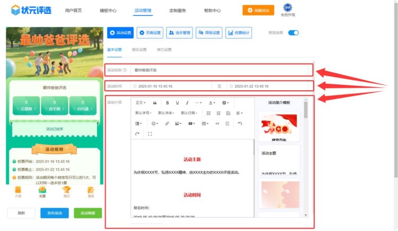The width and height of the screenshot is (398, 231).
Task: Enter fullscreen mode for the editor
Action: click(x=150, y=134)
